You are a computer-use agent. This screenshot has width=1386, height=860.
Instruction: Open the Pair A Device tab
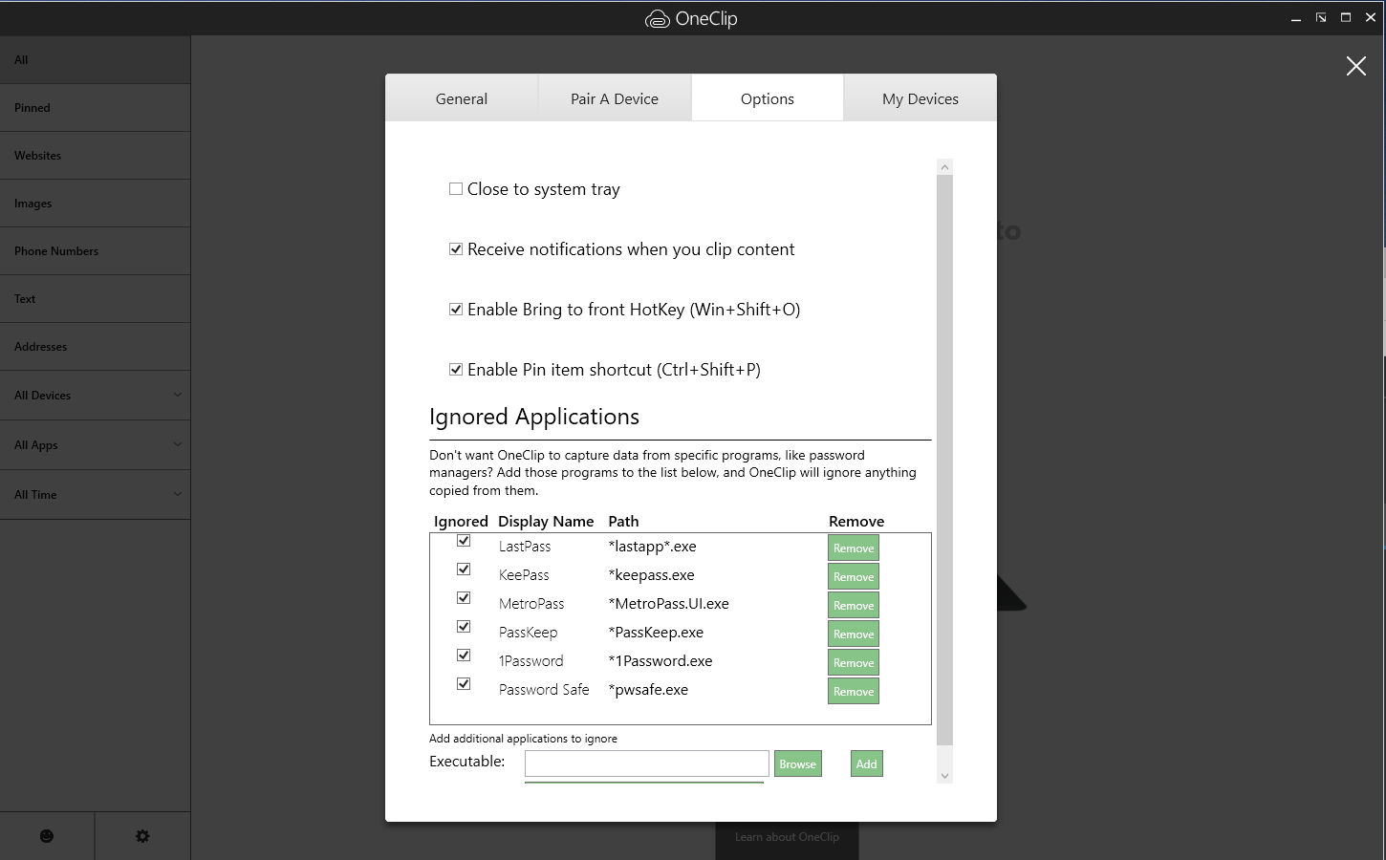[615, 98]
